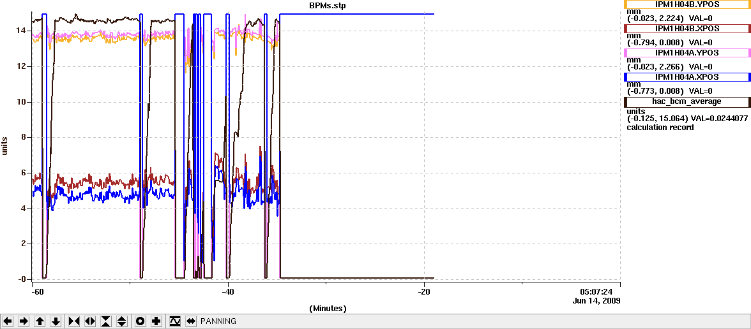This screenshot has height=329, width=751.
Task: Pan the chart down with the down arrow
Action: pos(56,321)
